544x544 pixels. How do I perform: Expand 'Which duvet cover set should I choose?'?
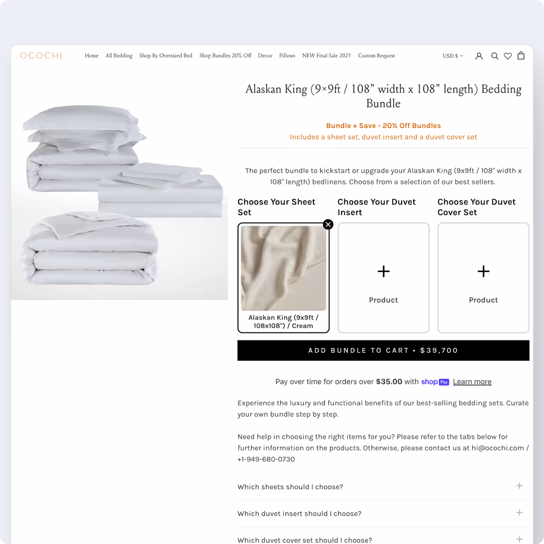point(383,540)
